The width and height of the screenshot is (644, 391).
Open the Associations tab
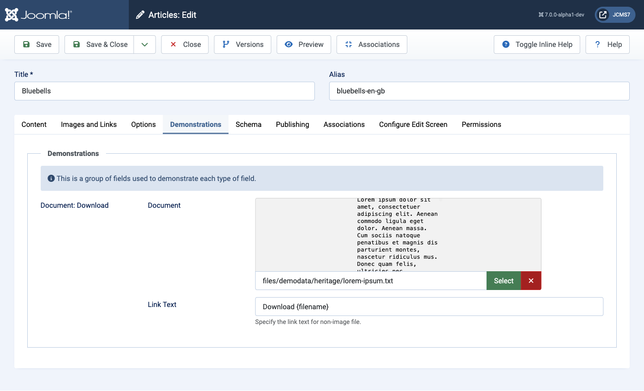[x=344, y=124]
